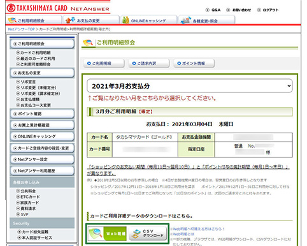Expand the お支払の変更 sidebar section

coord(42,73)
